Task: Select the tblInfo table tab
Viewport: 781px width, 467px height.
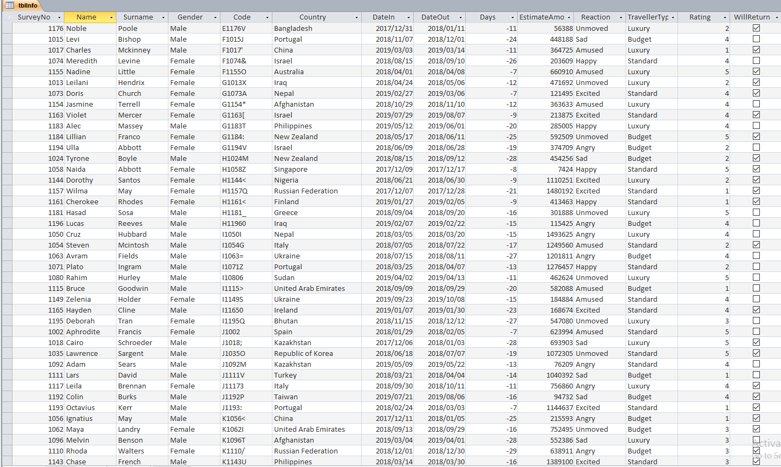Action: coord(22,5)
